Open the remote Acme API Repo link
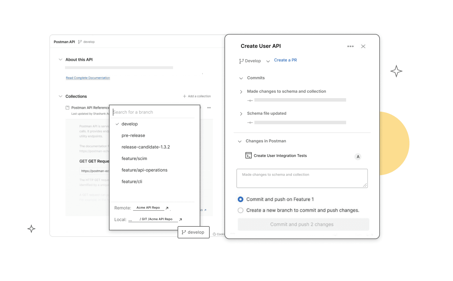453x281 pixels. [x=148, y=208]
